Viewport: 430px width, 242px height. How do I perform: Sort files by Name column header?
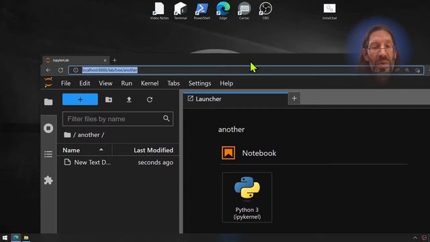[84, 150]
